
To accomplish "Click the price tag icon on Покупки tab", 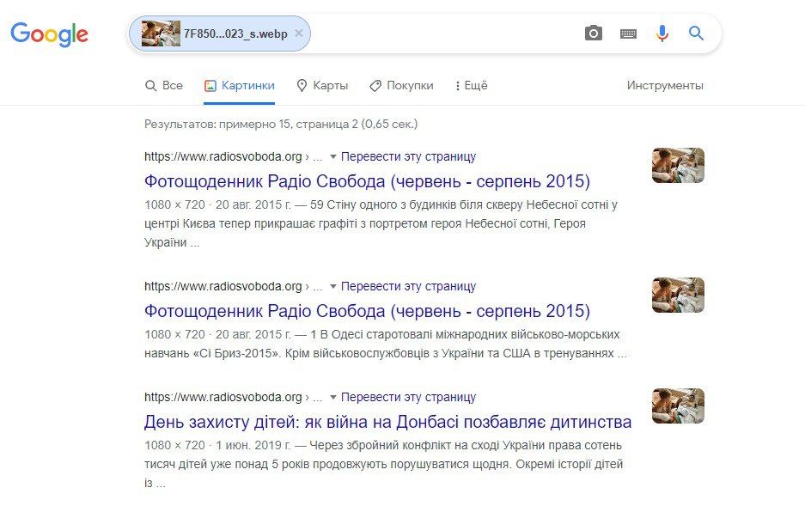I will tap(375, 85).
